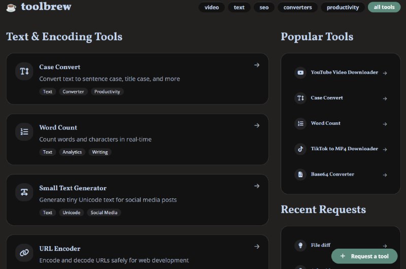The height and width of the screenshot is (269, 406).
Task: Select the all tools category tab
Action: (x=384, y=8)
